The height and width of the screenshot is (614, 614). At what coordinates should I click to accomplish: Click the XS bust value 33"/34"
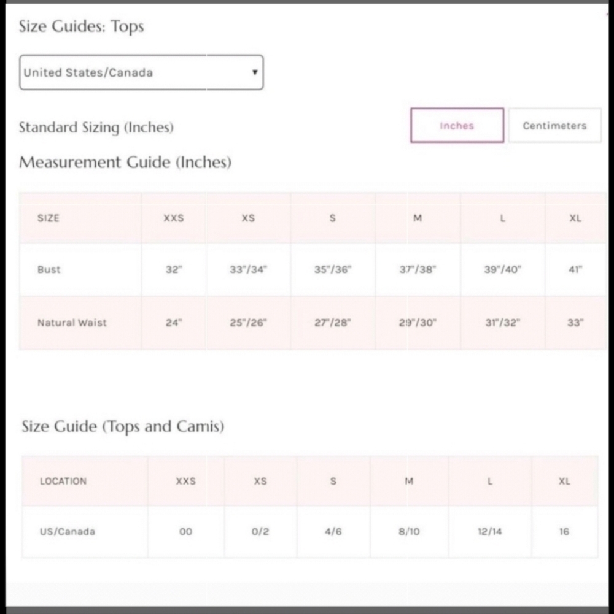[248, 269]
